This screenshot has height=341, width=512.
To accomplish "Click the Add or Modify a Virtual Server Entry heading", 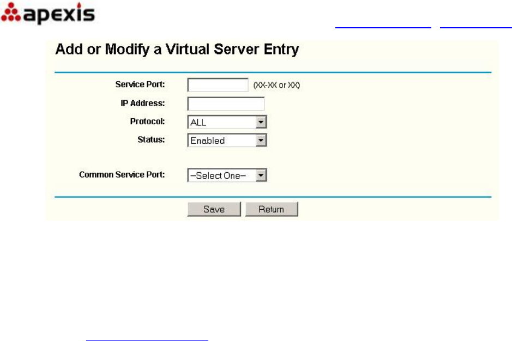I will (177, 50).
